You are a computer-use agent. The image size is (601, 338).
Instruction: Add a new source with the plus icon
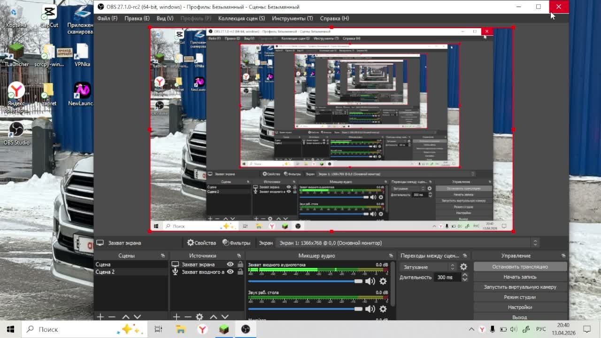tap(176, 317)
